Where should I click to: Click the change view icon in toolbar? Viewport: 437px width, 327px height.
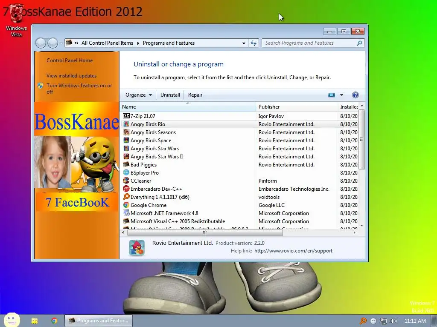[x=331, y=95]
